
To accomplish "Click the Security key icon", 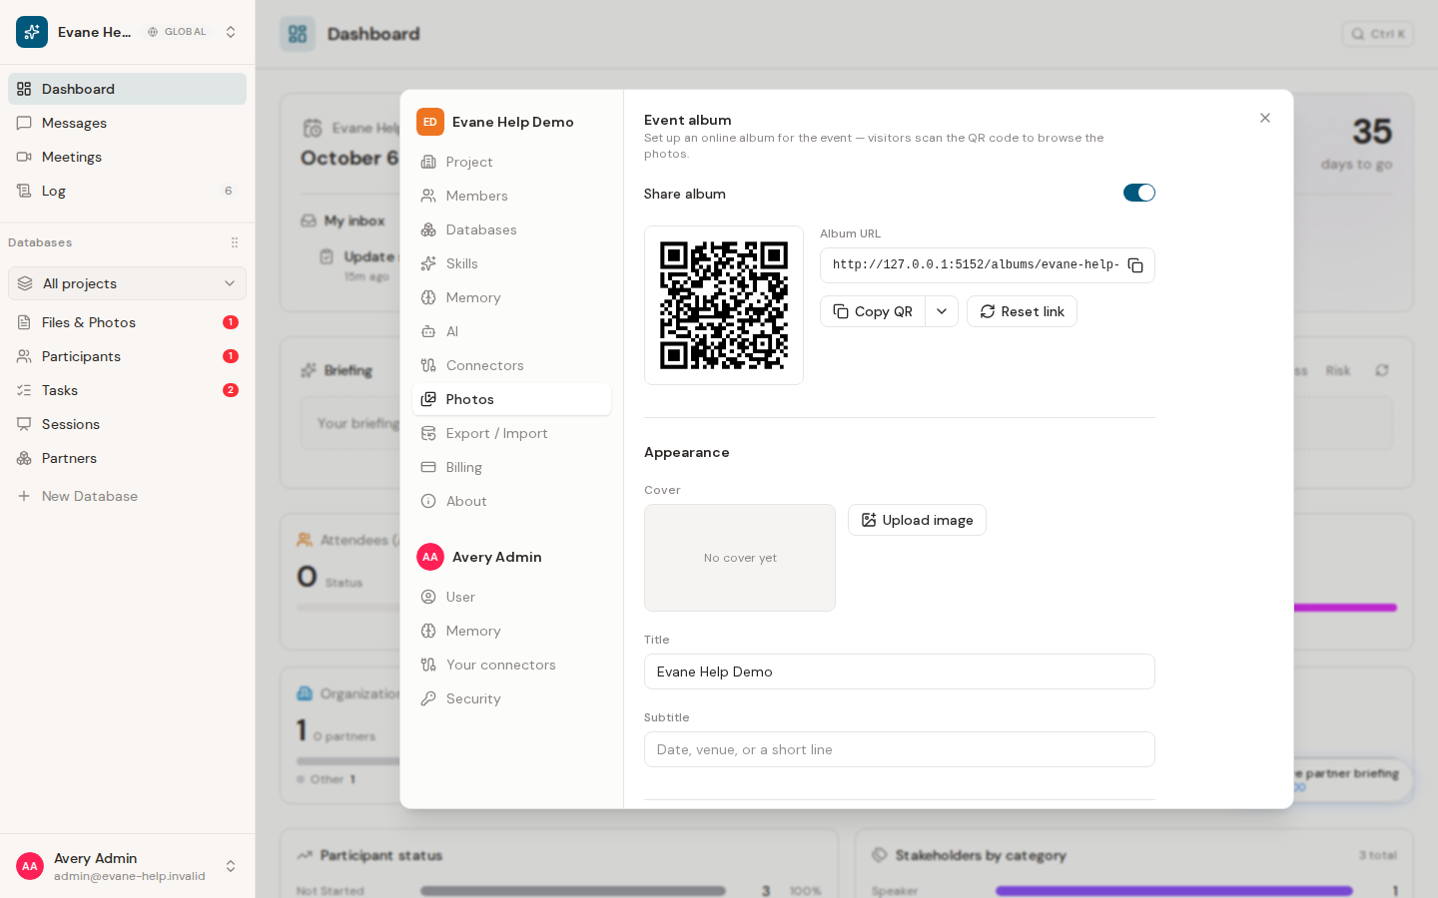I will 428,698.
